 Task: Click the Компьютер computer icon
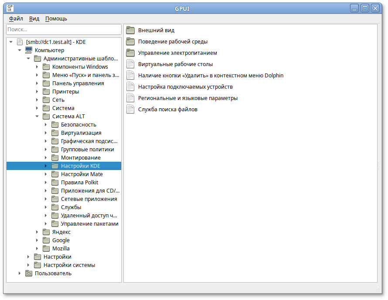tap(28, 50)
